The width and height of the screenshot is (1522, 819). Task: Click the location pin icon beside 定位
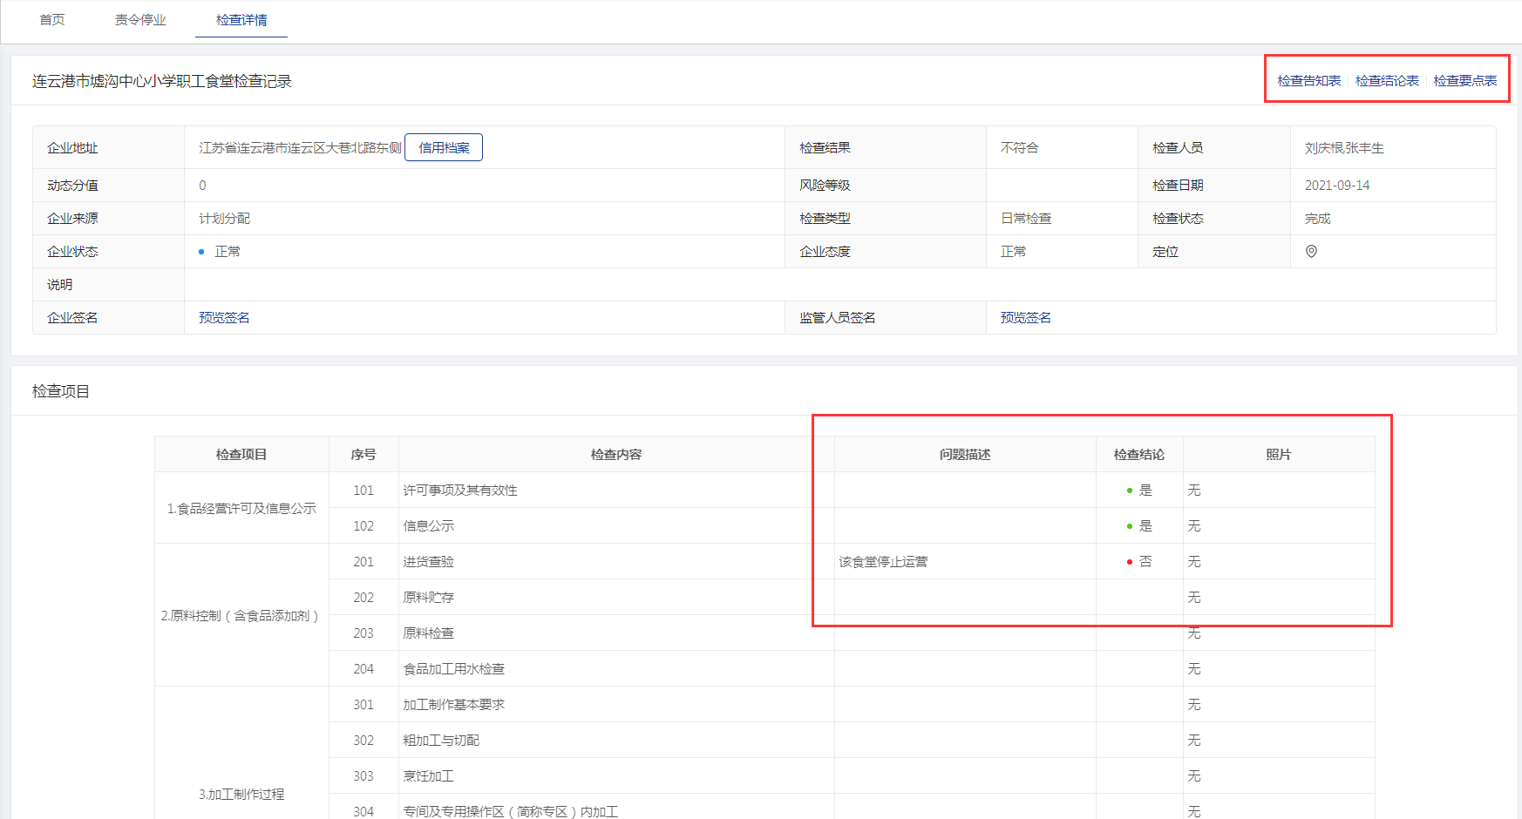1311,252
